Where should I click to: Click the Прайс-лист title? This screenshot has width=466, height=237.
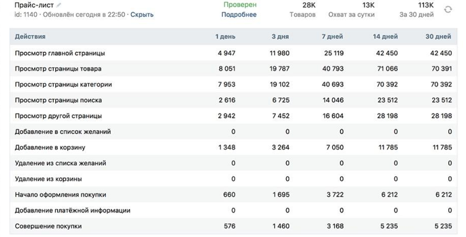[x=34, y=5]
